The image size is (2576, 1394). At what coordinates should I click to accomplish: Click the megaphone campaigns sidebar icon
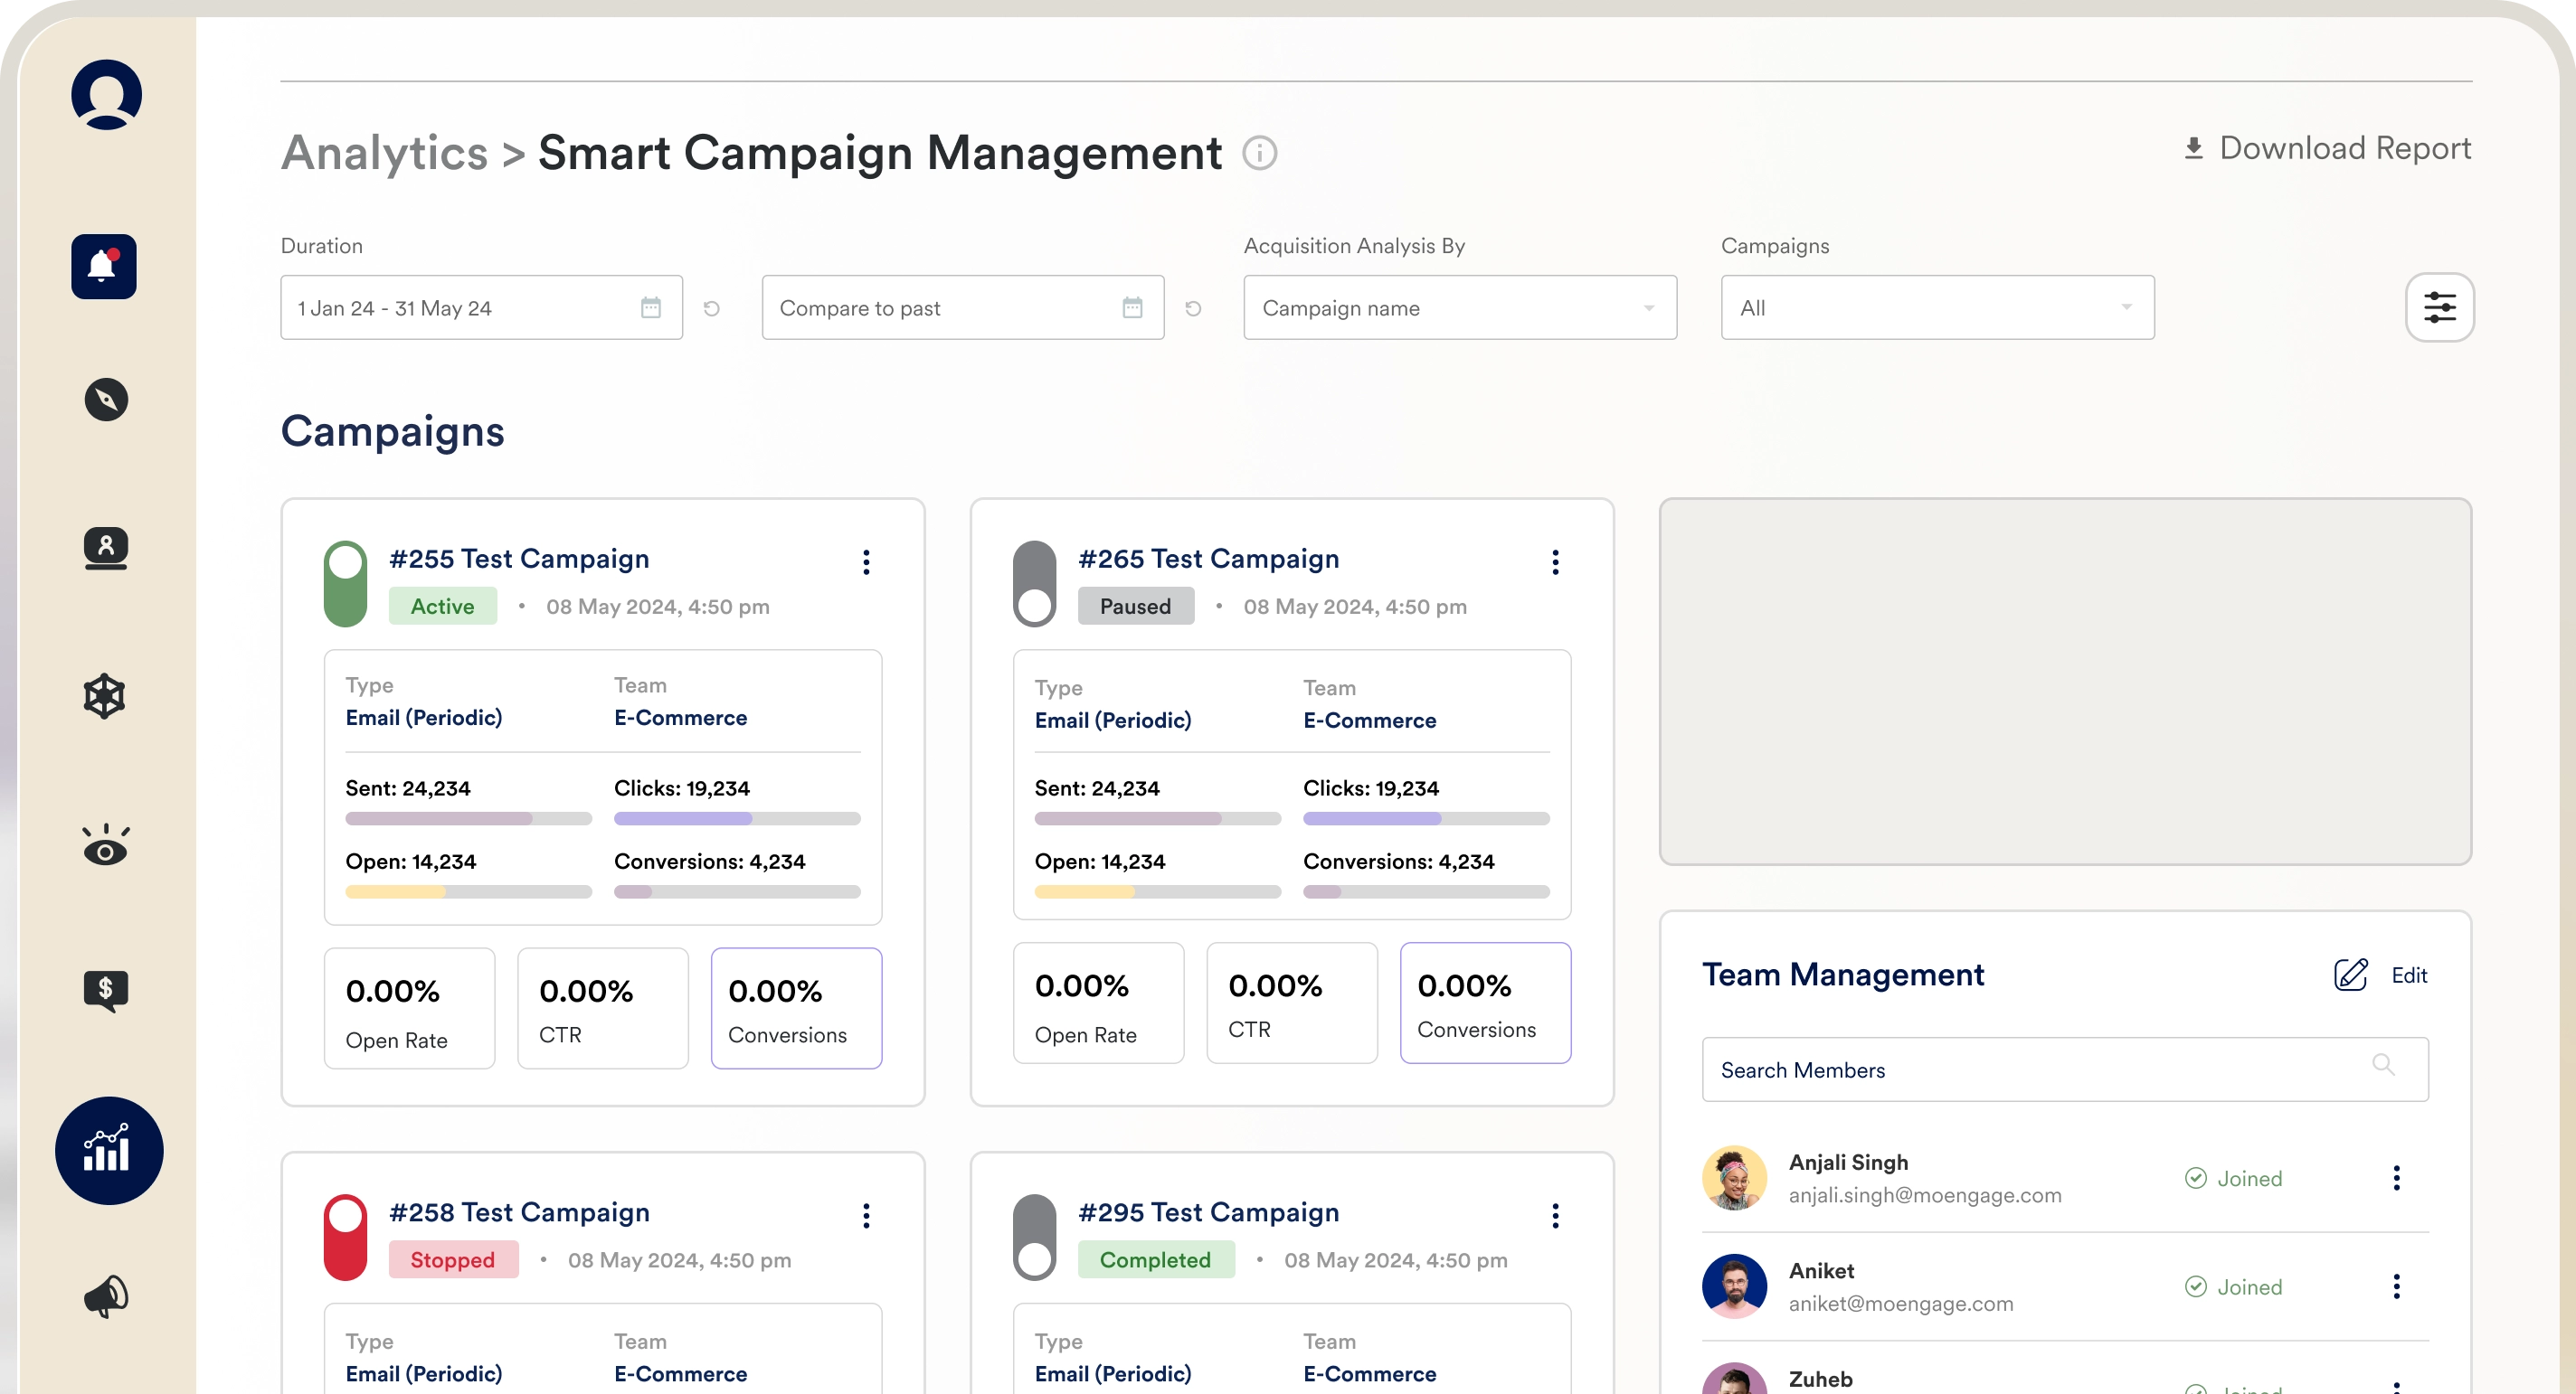click(106, 1296)
